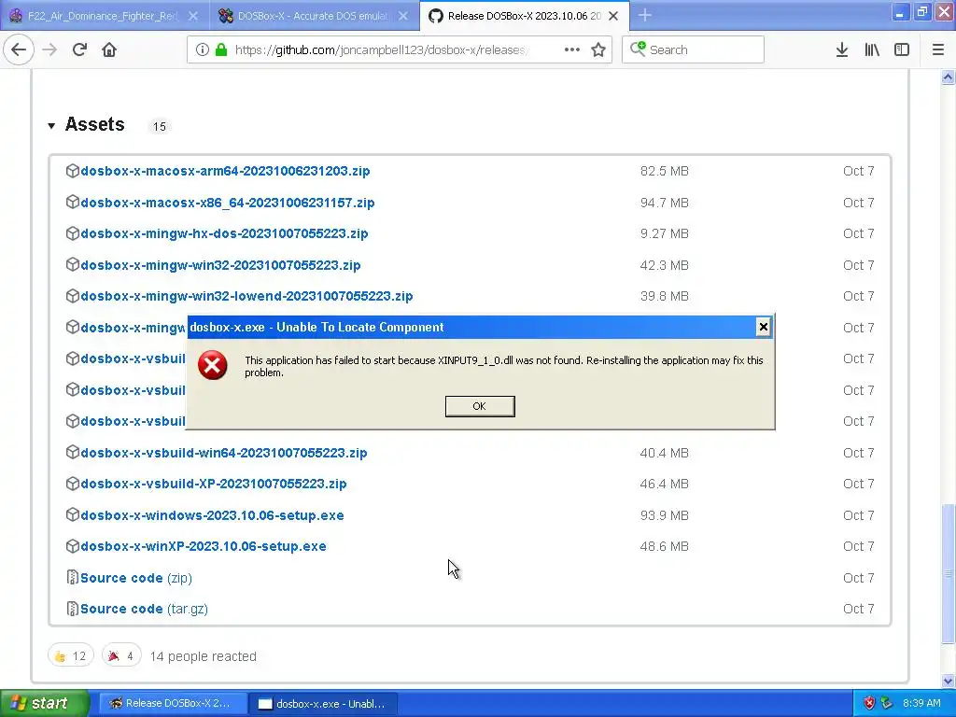Click file-zip icon beside Source code (tar.gz)
The image size is (956, 717).
pos(73,609)
